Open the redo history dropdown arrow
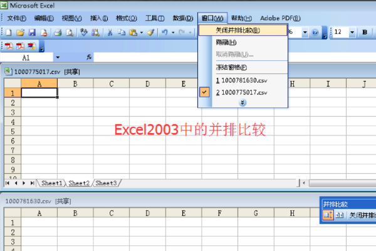Image resolution: width=376 pixels, height=251 pixels. click(x=190, y=33)
